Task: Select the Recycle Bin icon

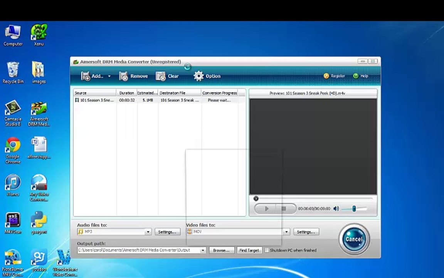Action: [x=13, y=73]
